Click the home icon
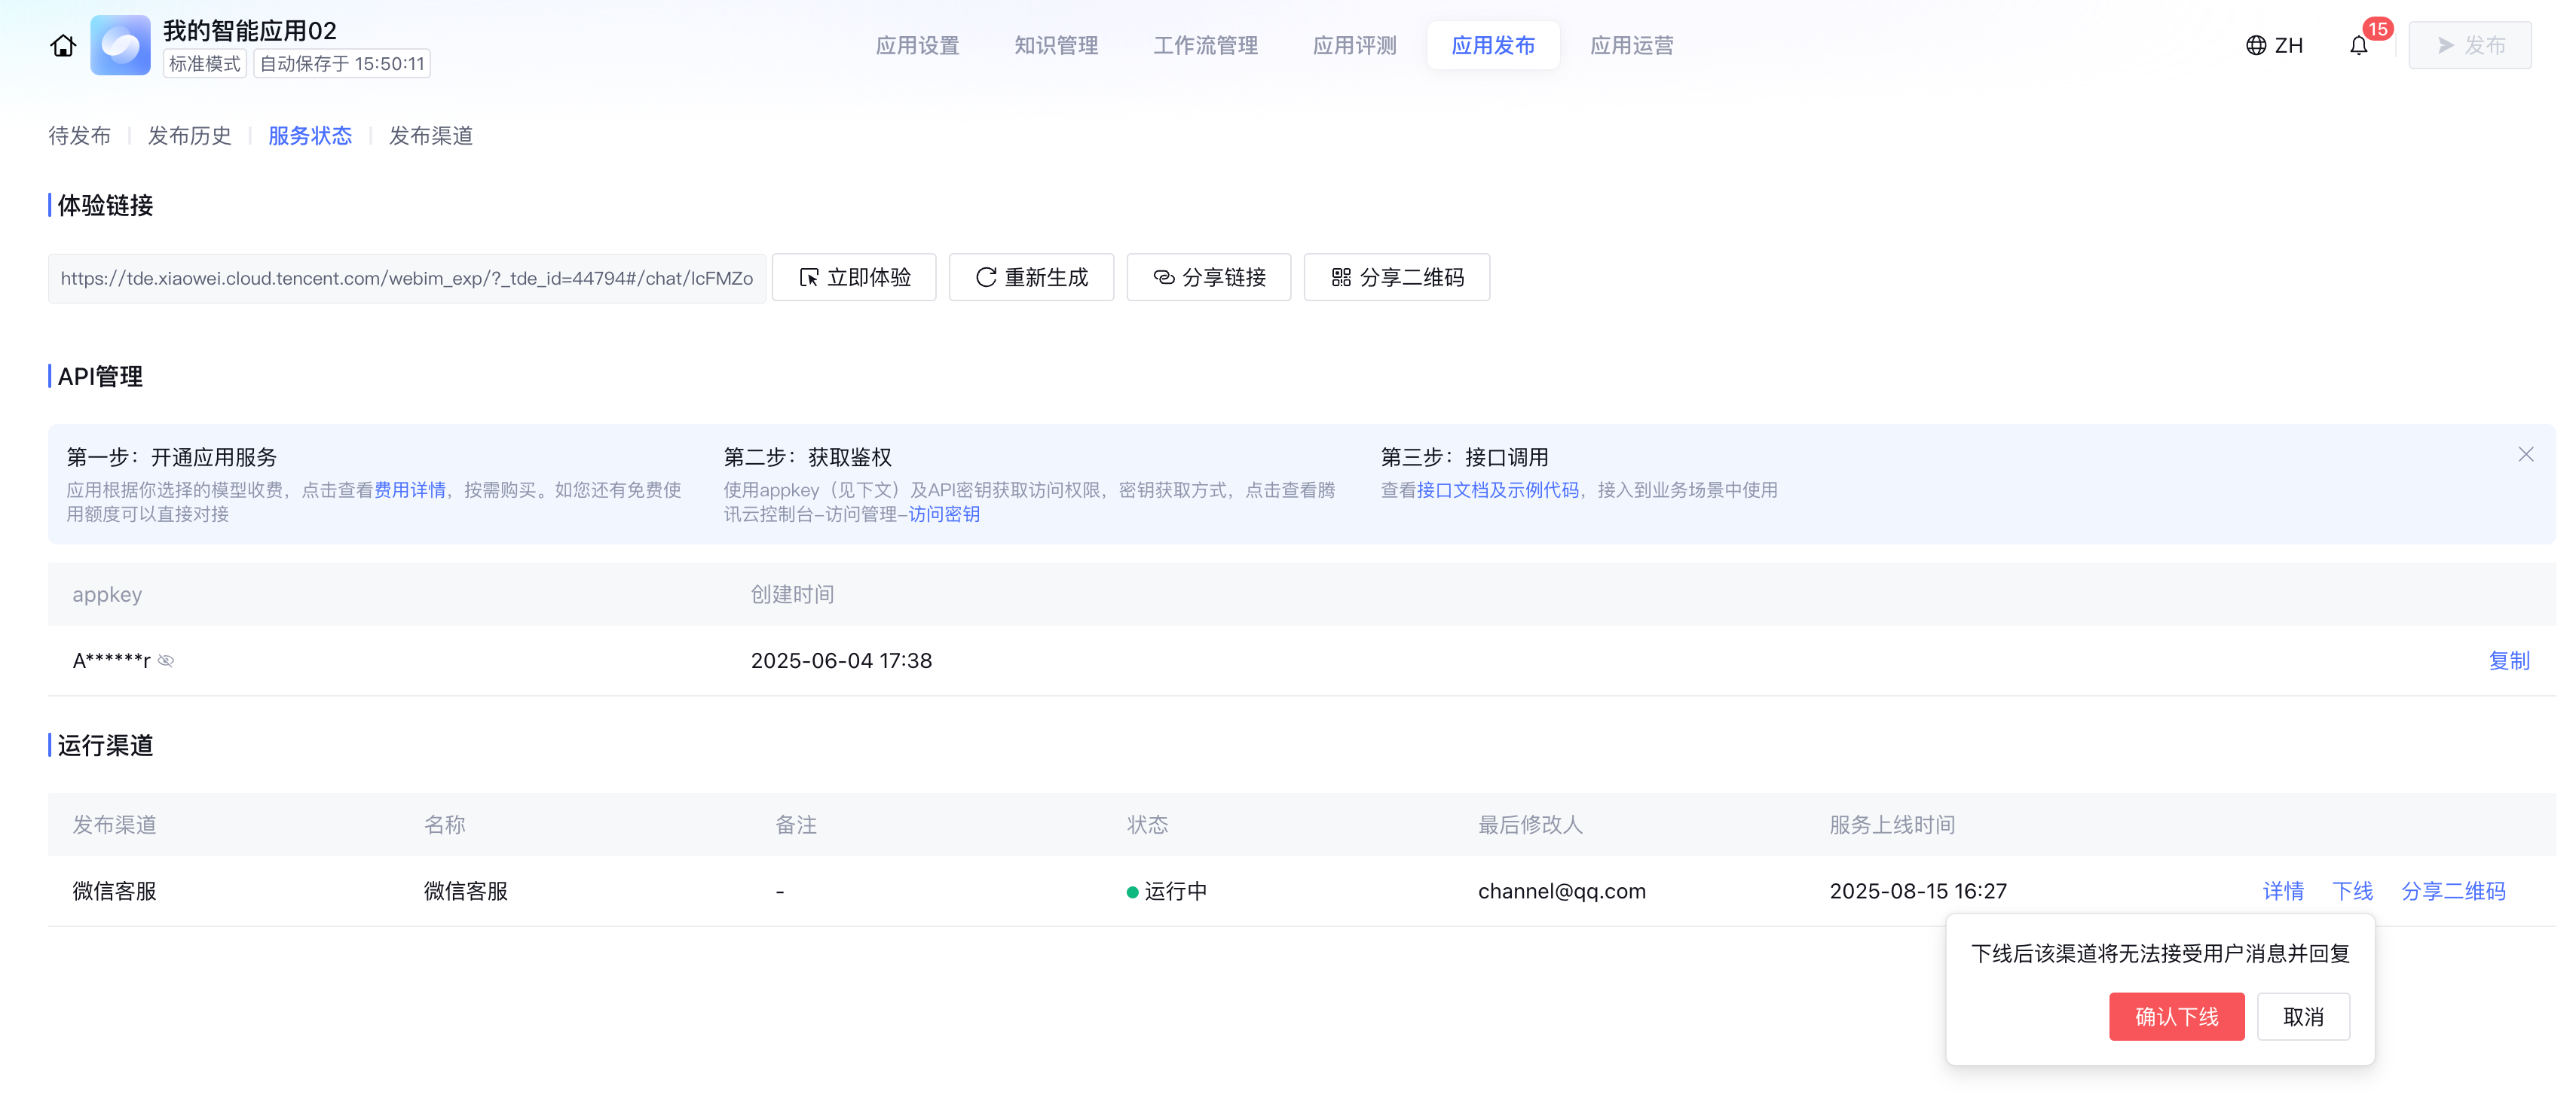2576x1101 pixels. 63,46
